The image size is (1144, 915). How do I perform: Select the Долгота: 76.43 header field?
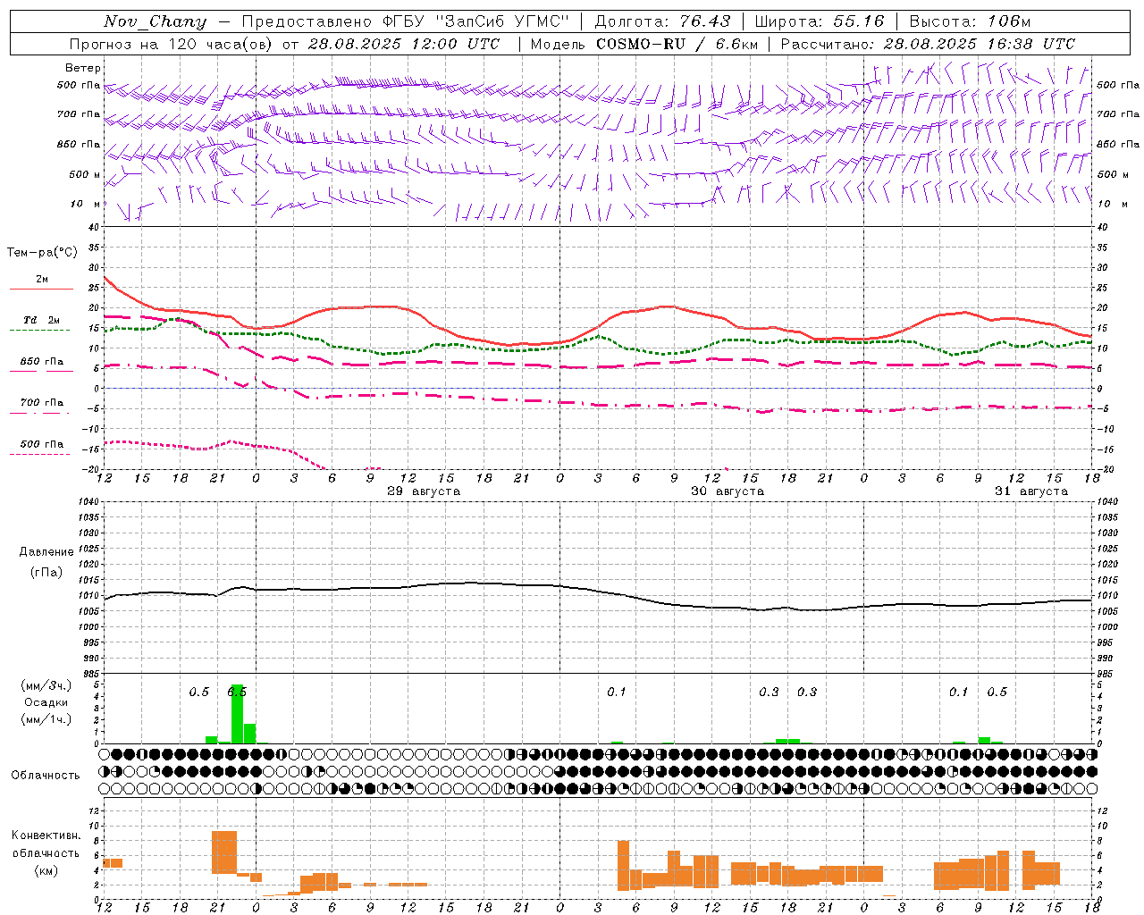click(662, 21)
